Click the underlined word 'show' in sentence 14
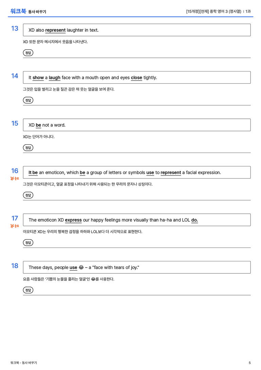Screen dimensions: 261x370 point(38,78)
